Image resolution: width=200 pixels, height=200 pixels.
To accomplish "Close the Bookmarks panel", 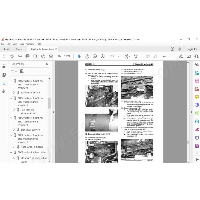I will pyautogui.click(x=47, y=64).
